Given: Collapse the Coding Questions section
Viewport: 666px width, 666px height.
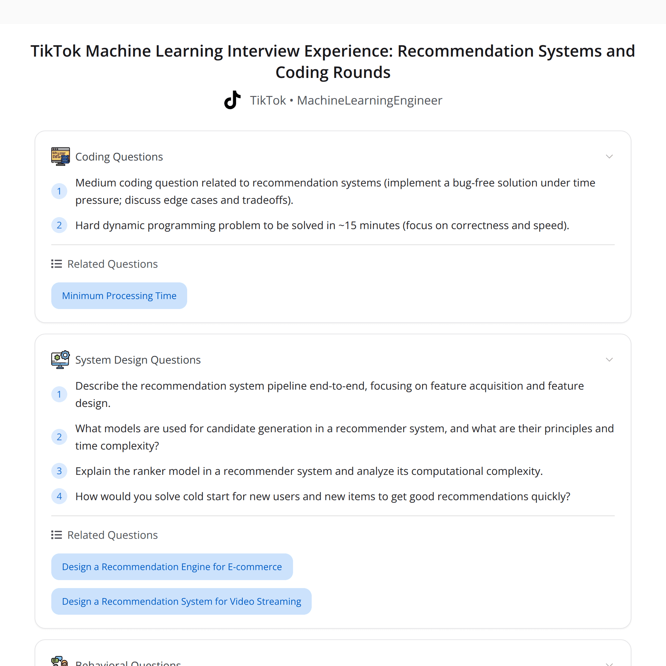Looking at the screenshot, I should 609,156.
